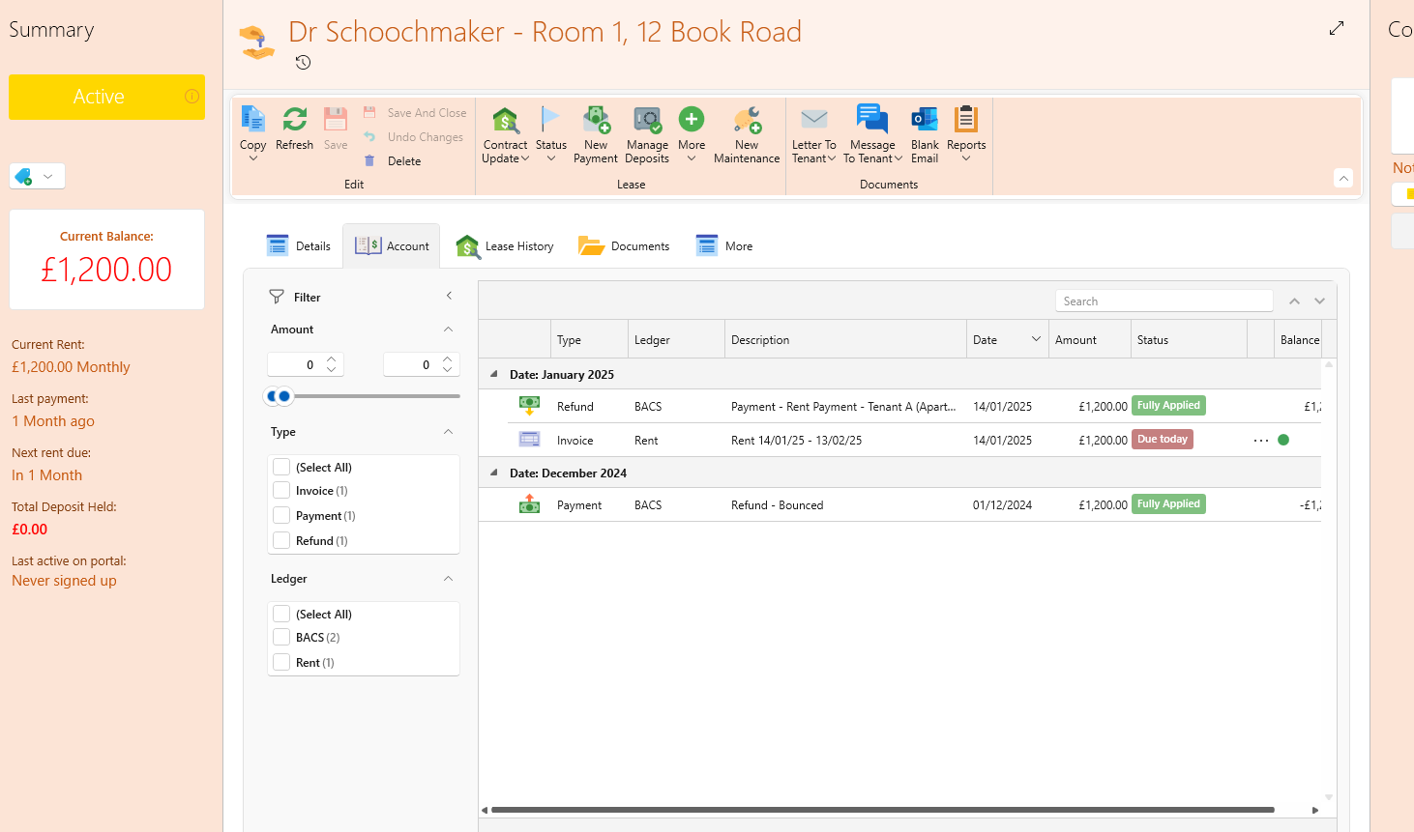Sort by the Amount column header
This screenshot has width=1414, height=832.
click(1090, 339)
